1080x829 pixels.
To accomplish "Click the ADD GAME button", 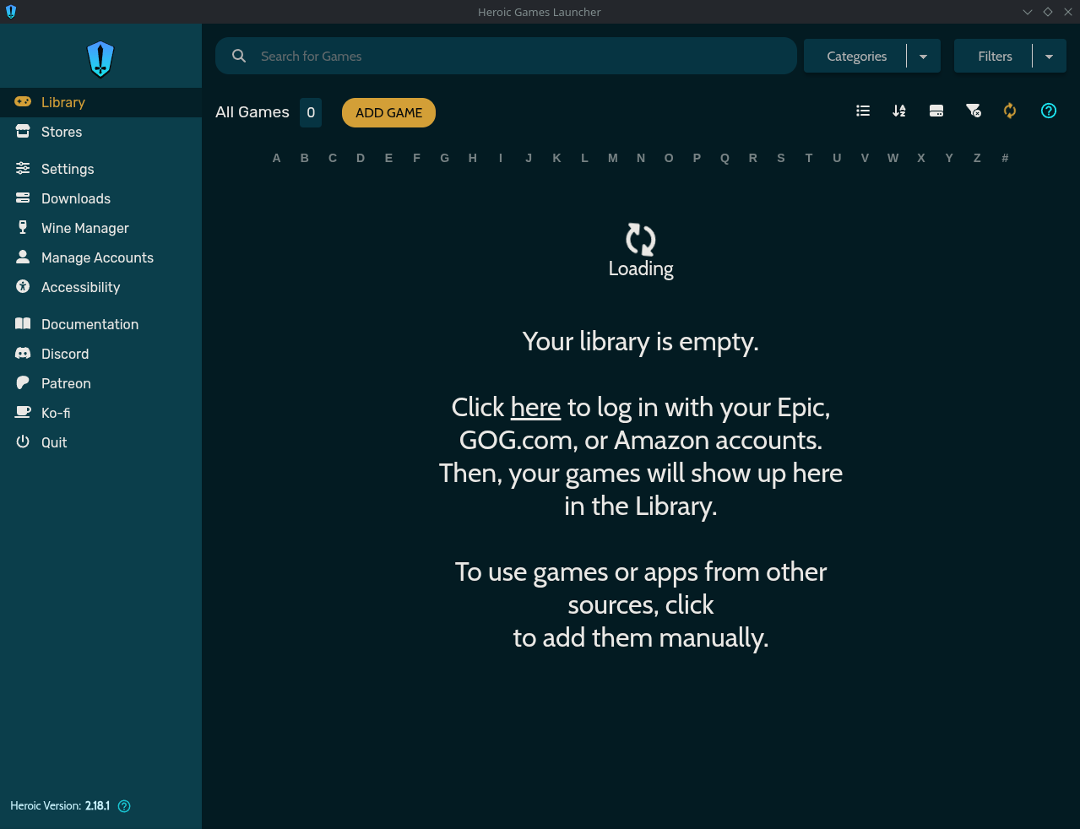I will [x=388, y=112].
